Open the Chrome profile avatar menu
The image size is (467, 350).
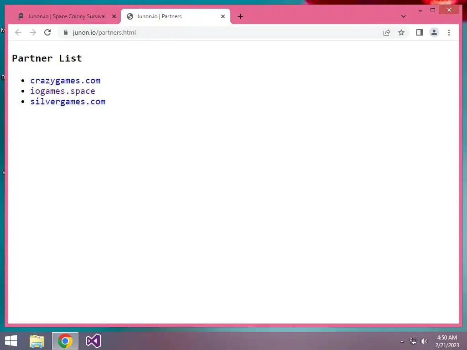click(434, 32)
